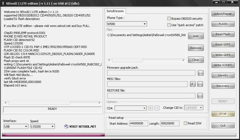
Task: Add a firmware file with Add button
Action: click(x=196, y=36)
